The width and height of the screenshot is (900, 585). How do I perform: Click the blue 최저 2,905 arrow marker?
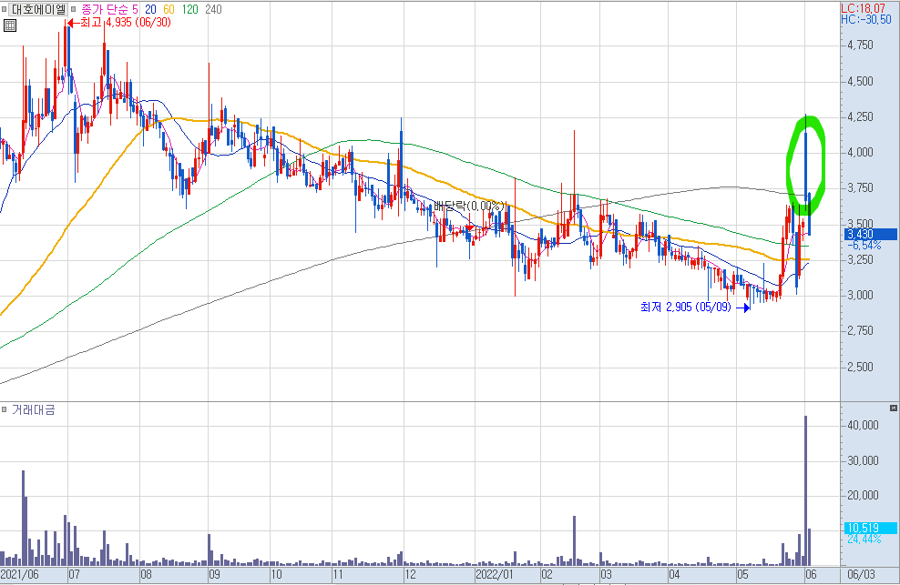[x=743, y=308]
